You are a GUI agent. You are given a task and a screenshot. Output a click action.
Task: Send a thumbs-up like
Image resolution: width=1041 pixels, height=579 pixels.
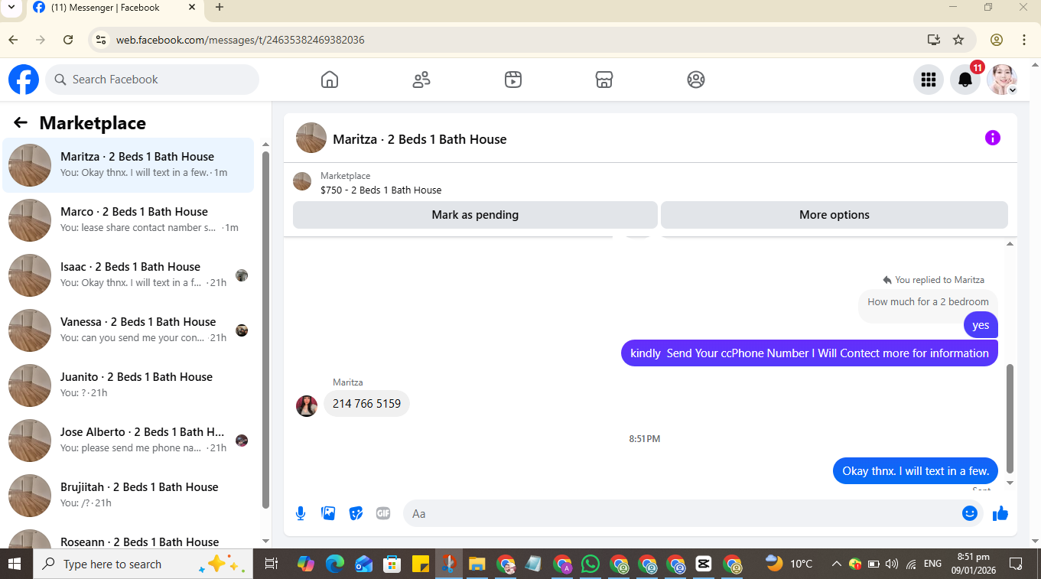click(x=1000, y=513)
